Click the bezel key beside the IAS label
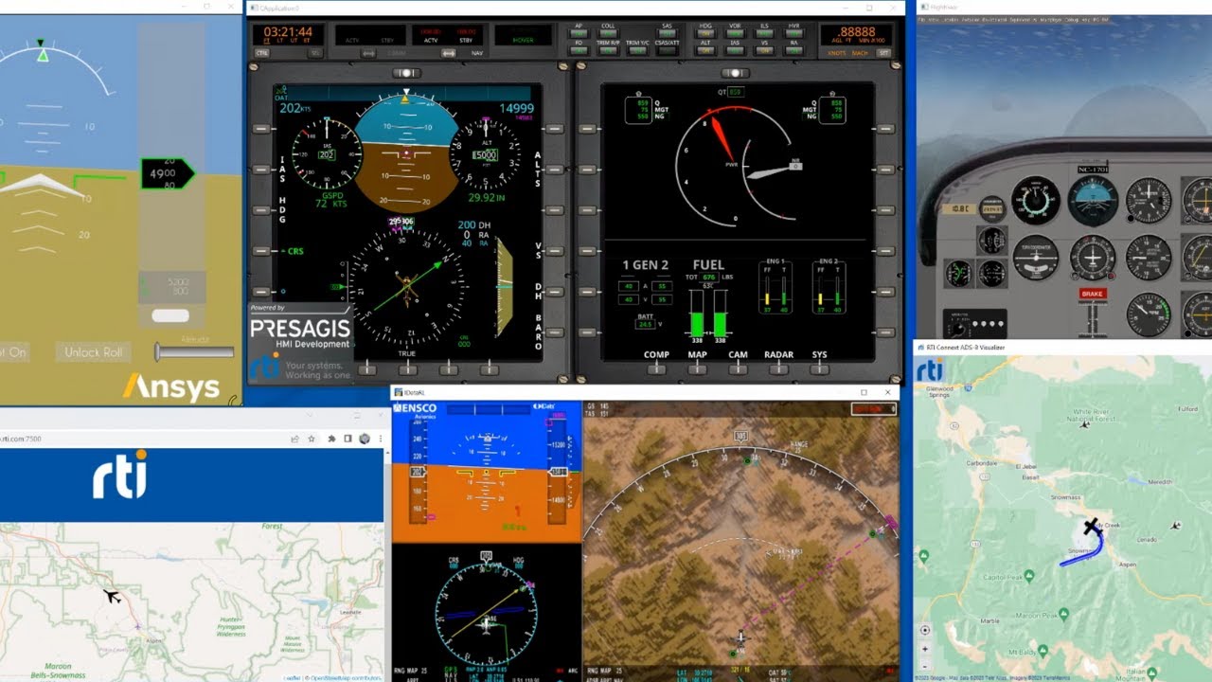 coord(263,169)
